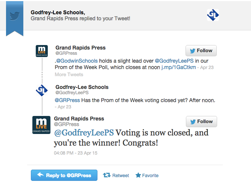Open Grand Rapids Press avatar on first tweet

41,51
